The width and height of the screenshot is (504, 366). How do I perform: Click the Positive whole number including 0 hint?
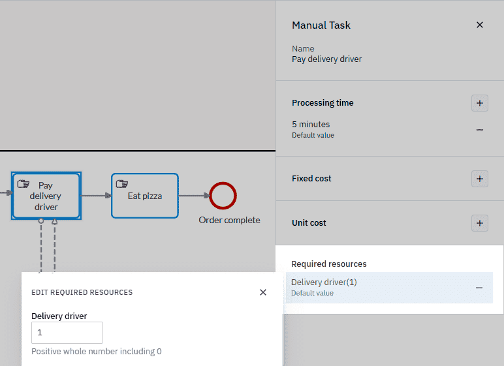[97, 352]
